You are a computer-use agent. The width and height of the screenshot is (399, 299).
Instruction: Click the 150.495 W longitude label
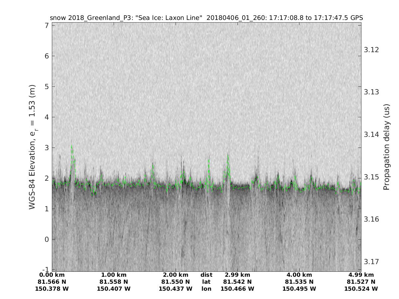pos(299,289)
